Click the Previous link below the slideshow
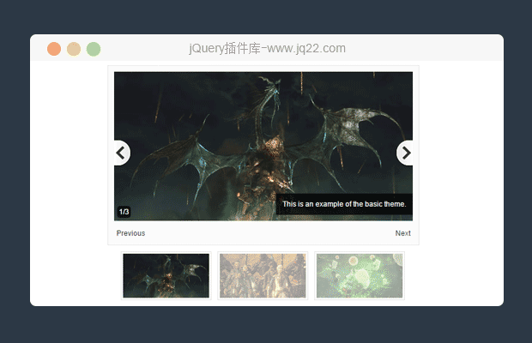This screenshot has height=343, width=532. pos(130,233)
